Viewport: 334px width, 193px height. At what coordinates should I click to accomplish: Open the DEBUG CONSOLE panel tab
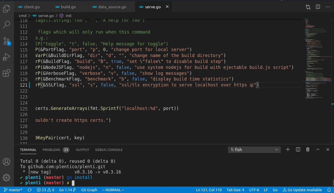[109, 150]
